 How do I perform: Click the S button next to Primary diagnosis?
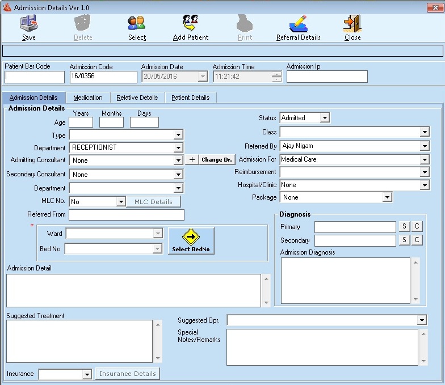point(405,227)
